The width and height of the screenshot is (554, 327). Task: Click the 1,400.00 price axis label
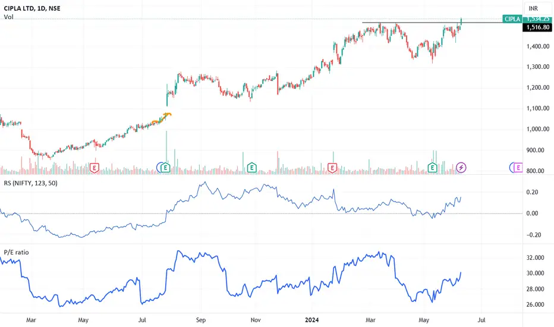[x=538, y=46]
